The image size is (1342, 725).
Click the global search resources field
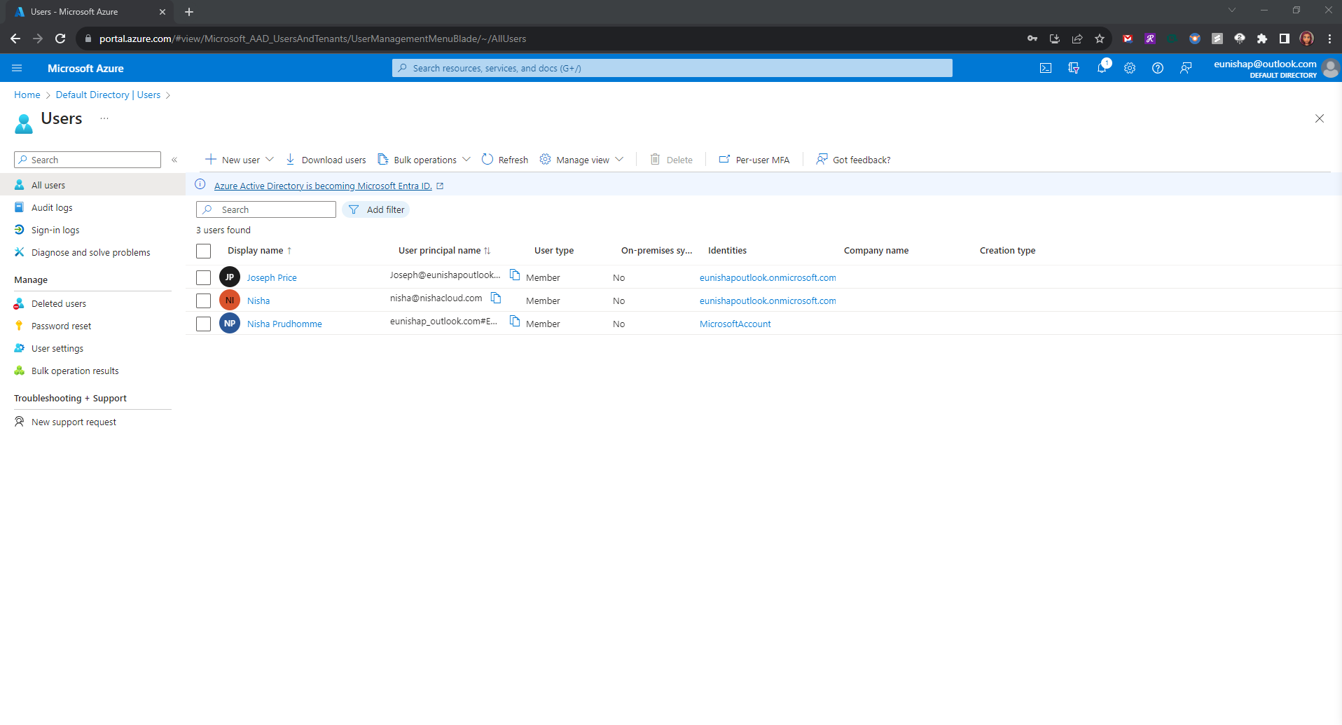click(672, 68)
